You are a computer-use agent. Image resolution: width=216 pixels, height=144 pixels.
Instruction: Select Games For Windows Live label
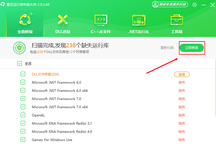[52, 140]
